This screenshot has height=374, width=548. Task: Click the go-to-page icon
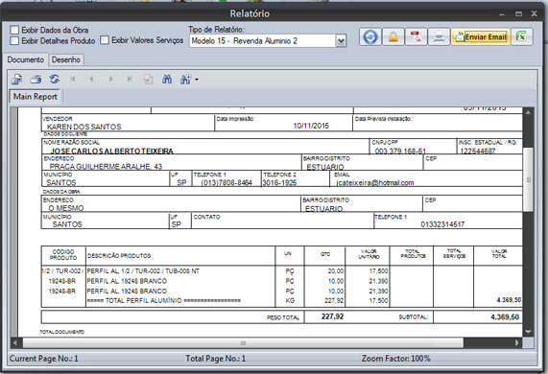point(148,80)
